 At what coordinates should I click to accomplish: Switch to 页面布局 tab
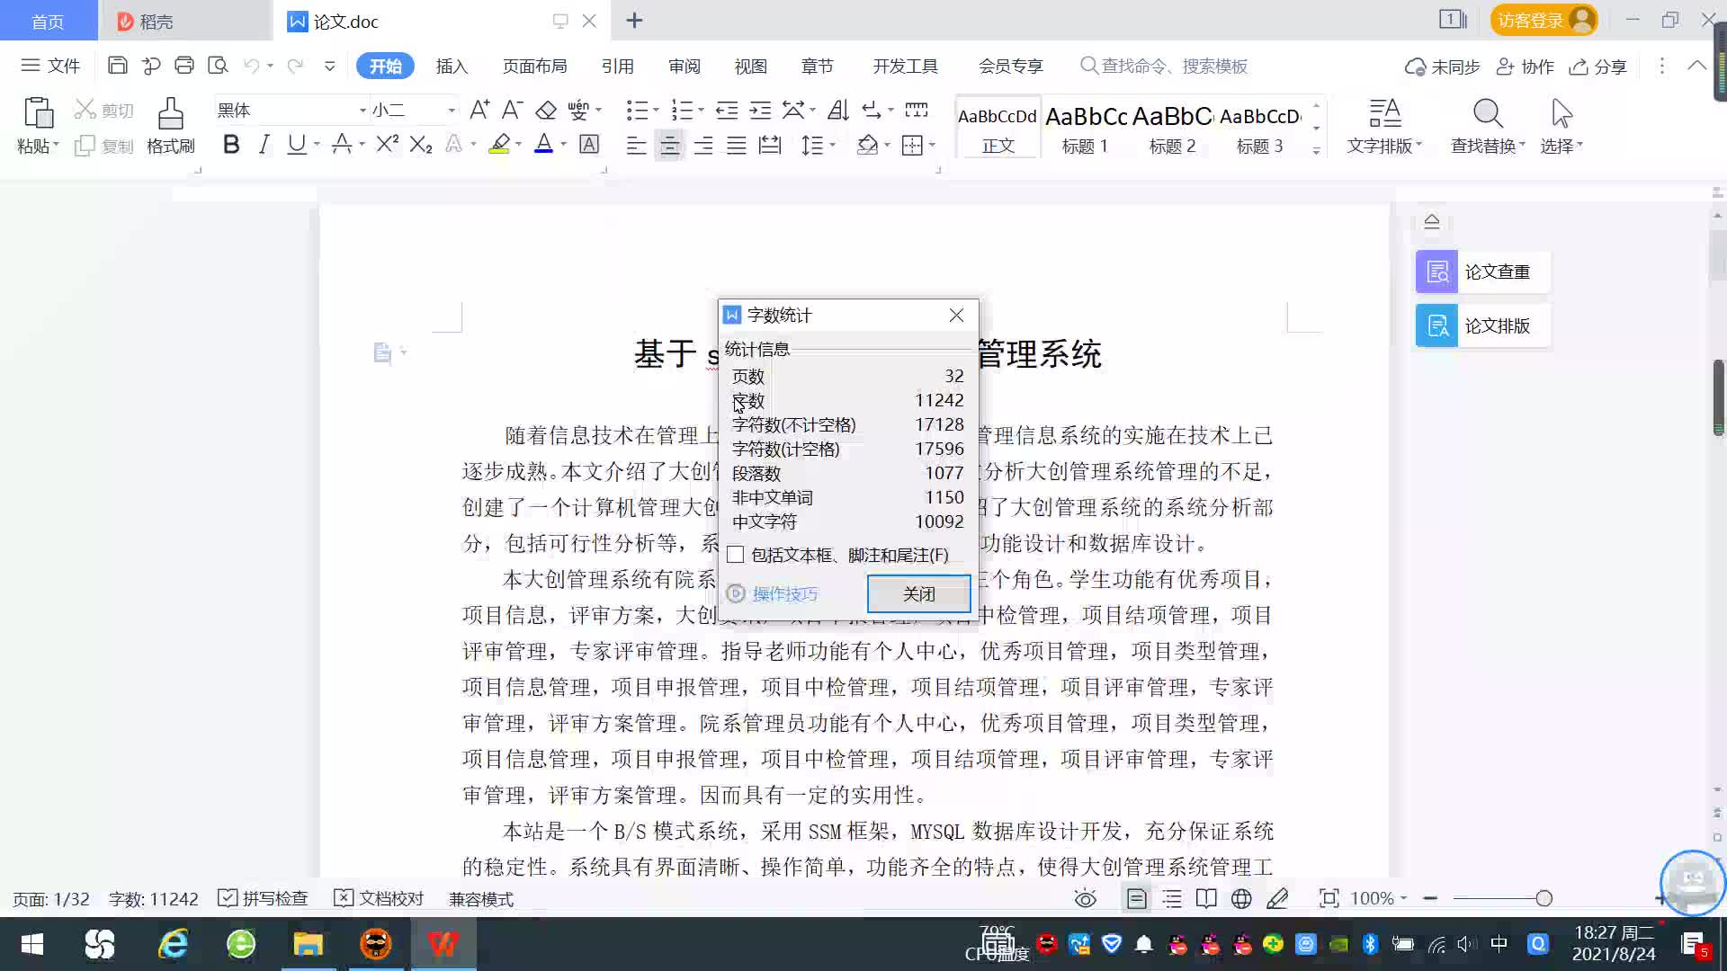534,66
